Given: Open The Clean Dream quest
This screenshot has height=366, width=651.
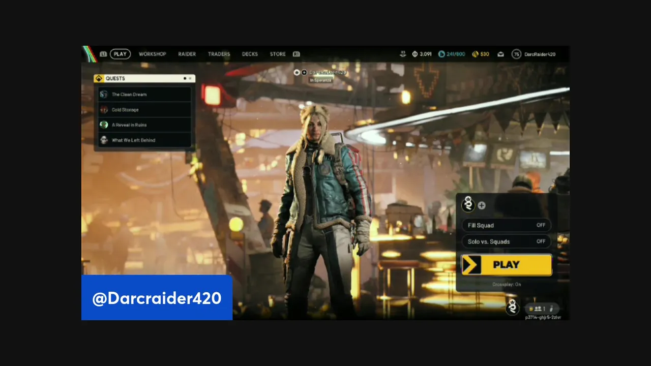Looking at the screenshot, I should (145, 94).
